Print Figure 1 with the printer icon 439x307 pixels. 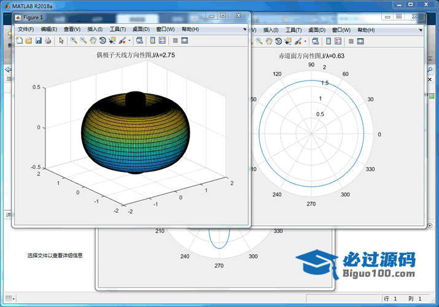click(47, 41)
